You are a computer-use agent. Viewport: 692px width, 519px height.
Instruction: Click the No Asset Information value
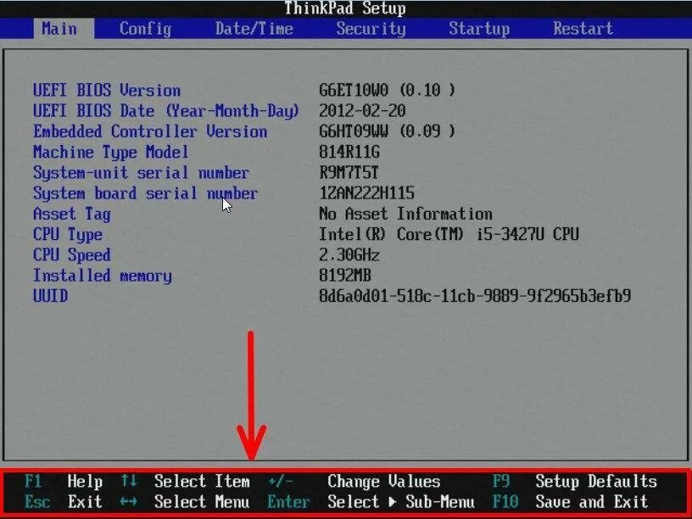405,214
